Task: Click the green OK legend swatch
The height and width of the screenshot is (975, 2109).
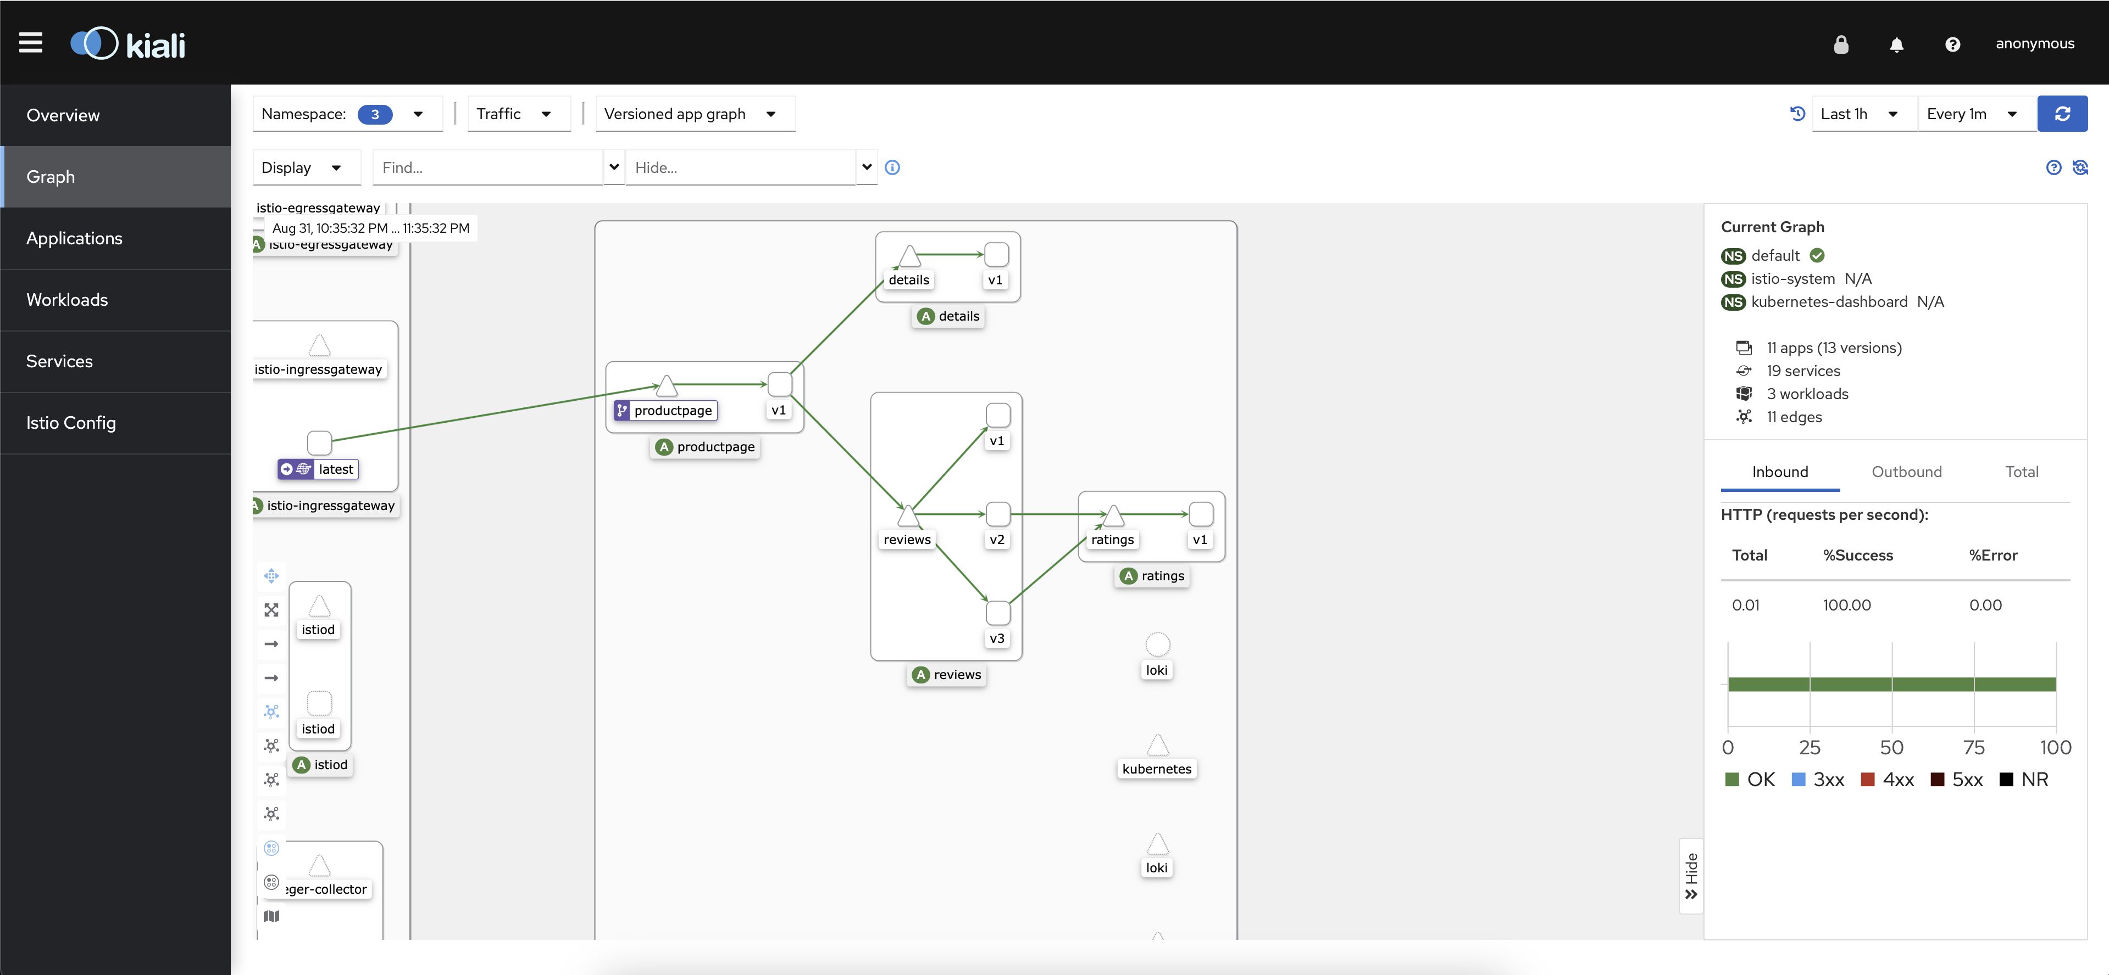Action: 1731,780
